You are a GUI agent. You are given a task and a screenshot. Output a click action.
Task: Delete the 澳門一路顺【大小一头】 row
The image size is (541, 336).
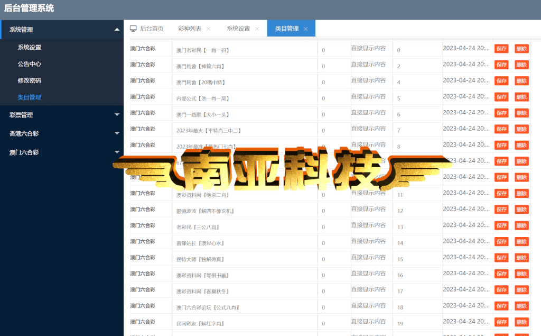coord(521,113)
